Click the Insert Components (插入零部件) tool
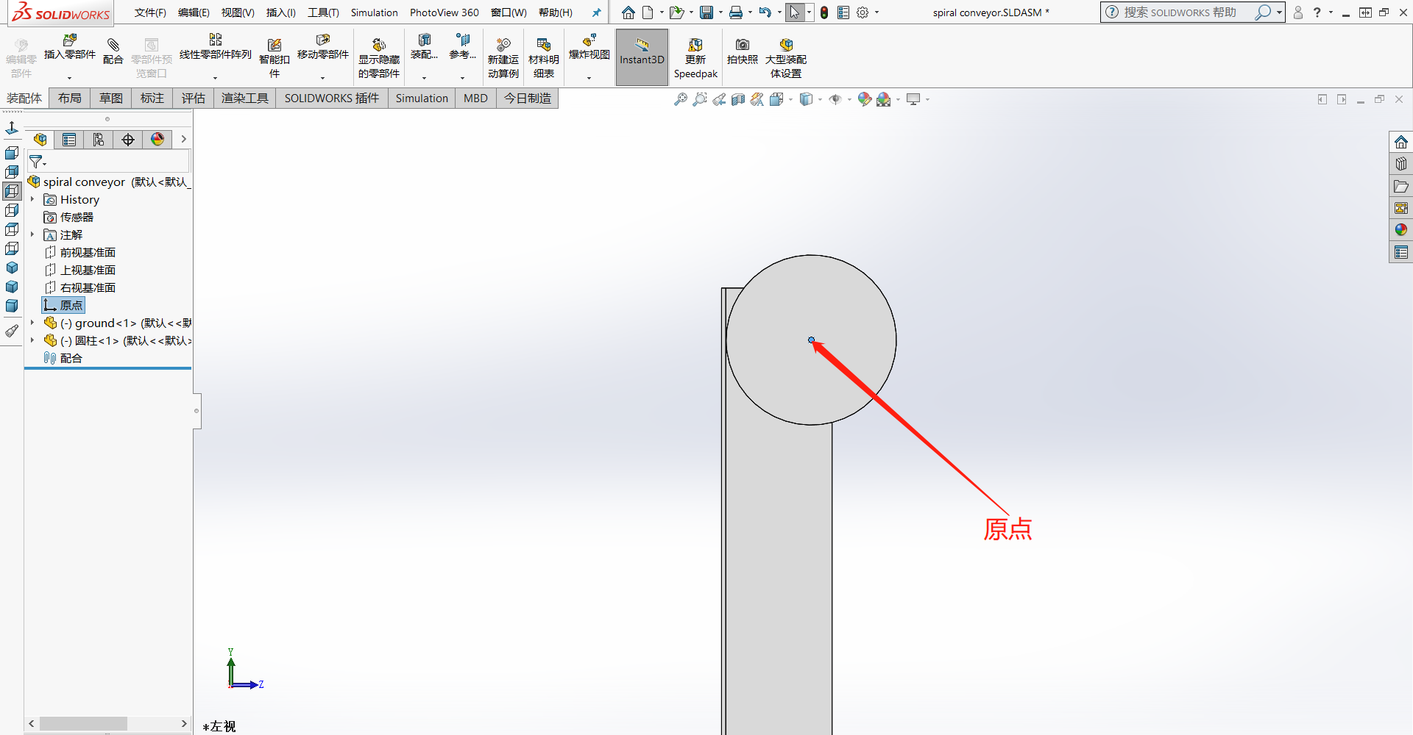This screenshot has width=1413, height=735. pyautogui.click(x=70, y=47)
